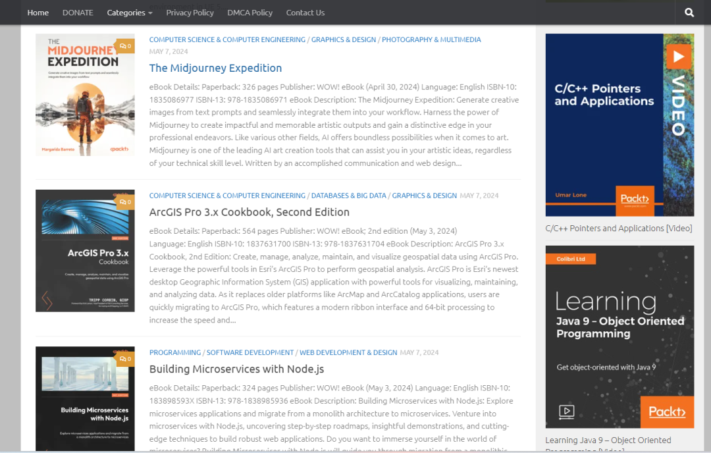This screenshot has height=453, width=711.
Task: Open Graphics & Design category on Midjourney post
Action: pyautogui.click(x=344, y=40)
